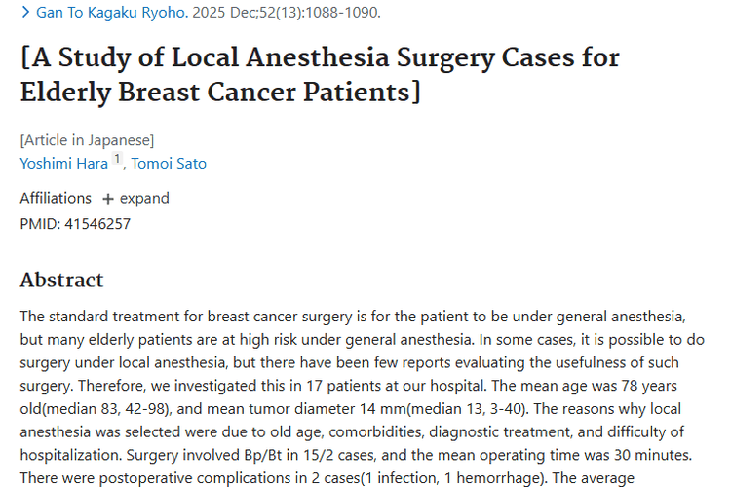This screenshot has width=731, height=487.
Task: Click the chevron icon before the journal name
Action: point(25,13)
